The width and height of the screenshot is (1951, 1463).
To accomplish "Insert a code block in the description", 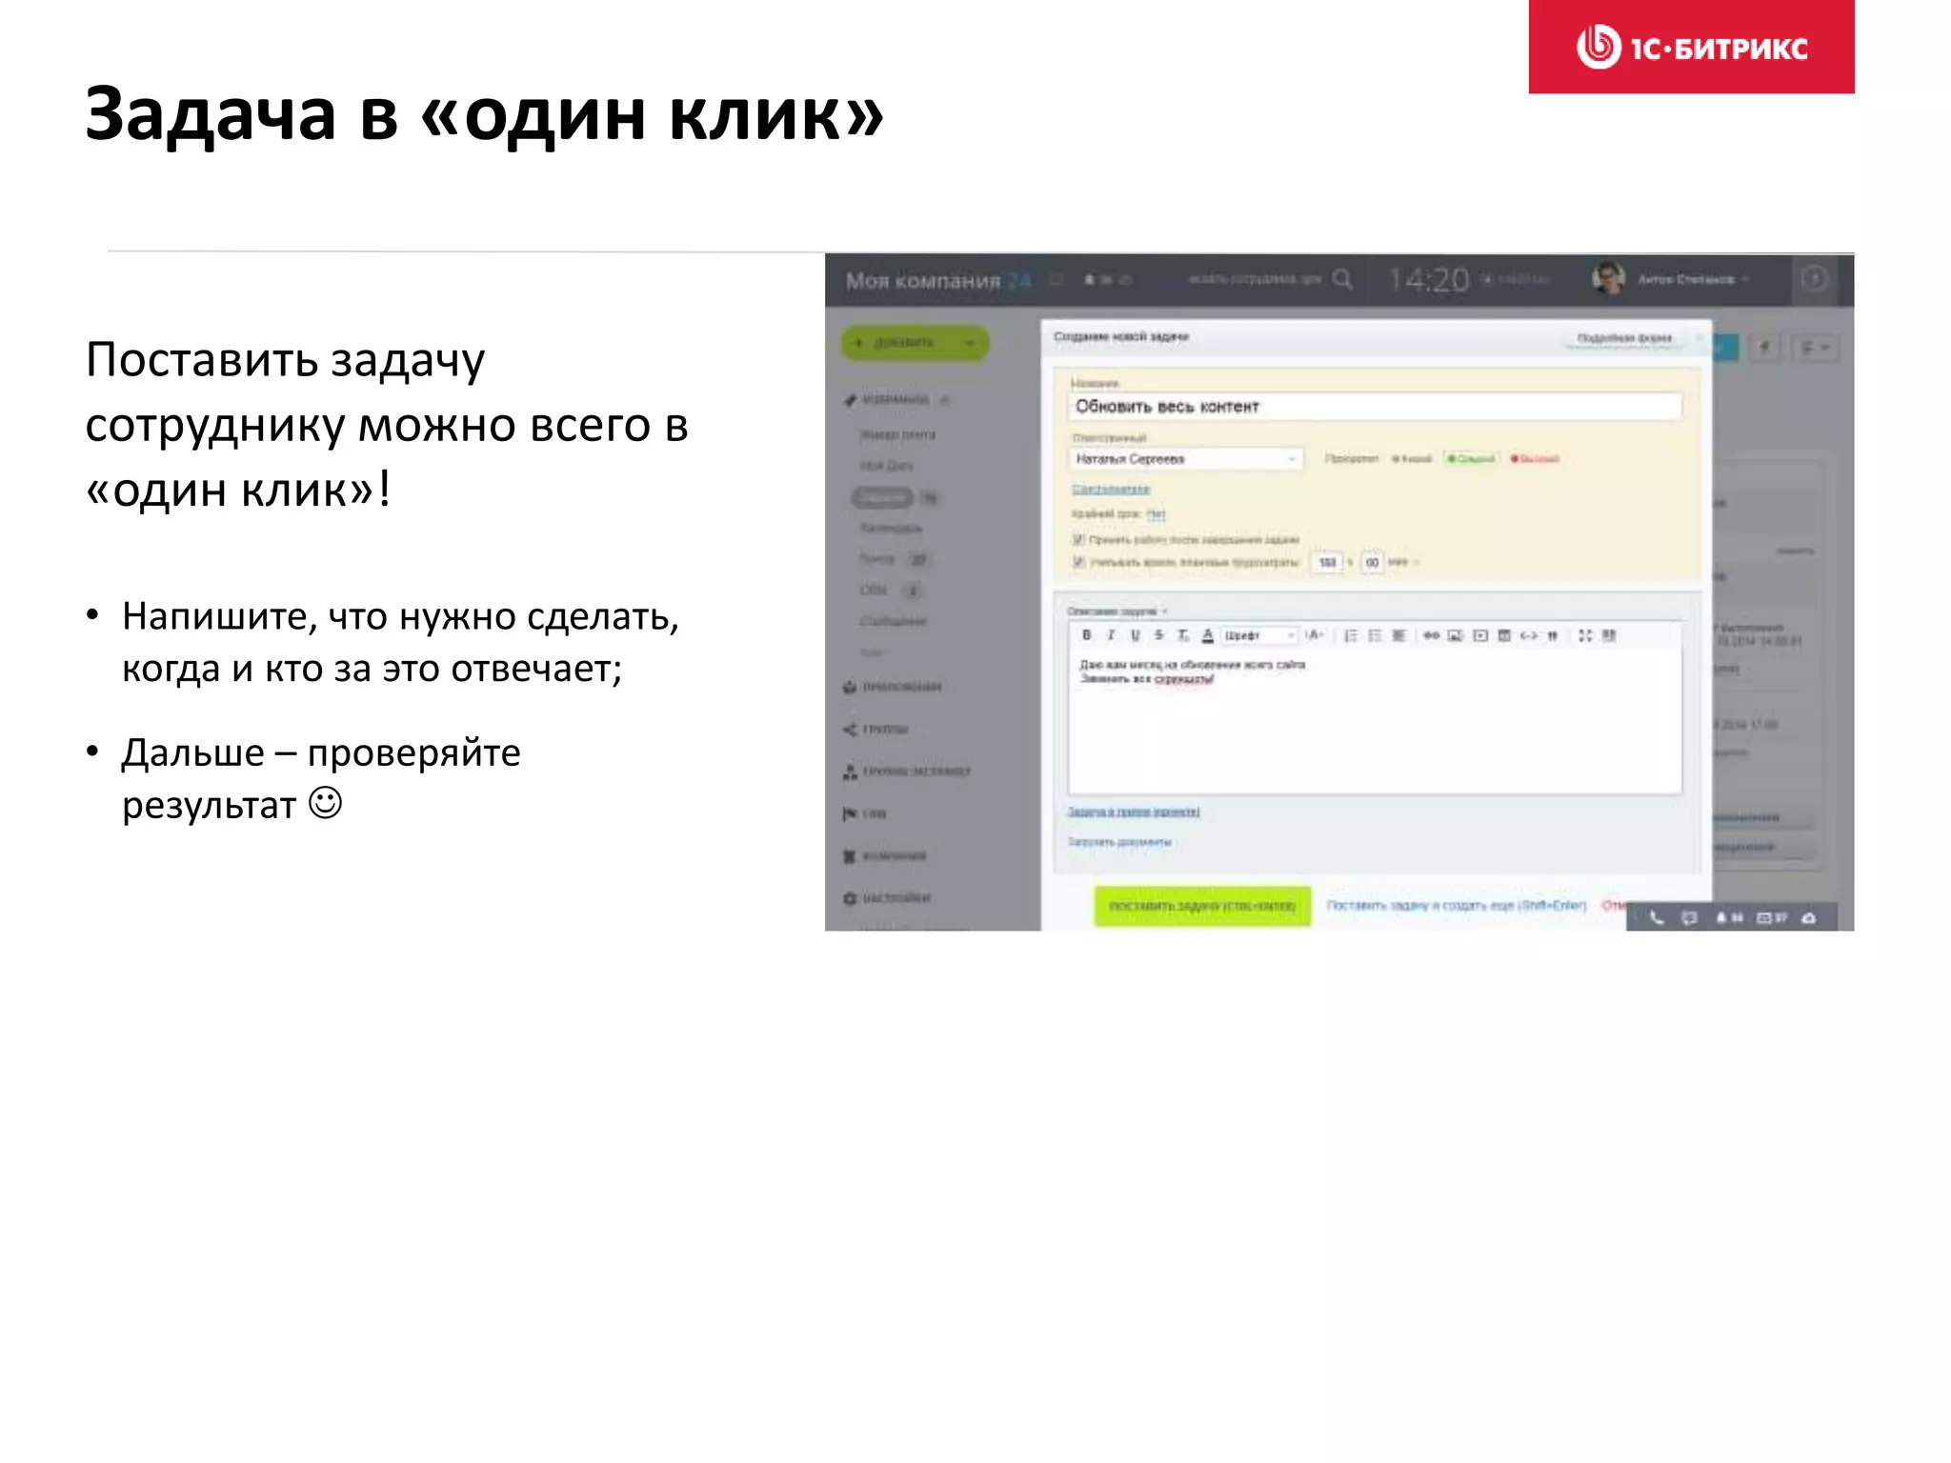I will pyautogui.click(x=1528, y=635).
